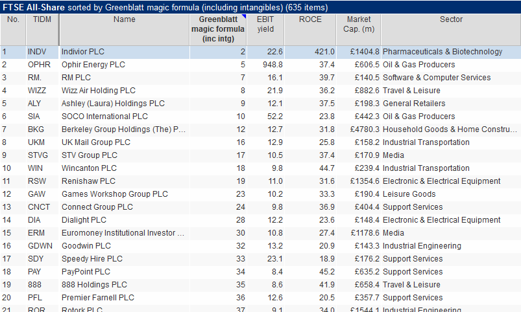Select Renishaw PLC
This screenshot has width=521, height=312.
[88, 181]
